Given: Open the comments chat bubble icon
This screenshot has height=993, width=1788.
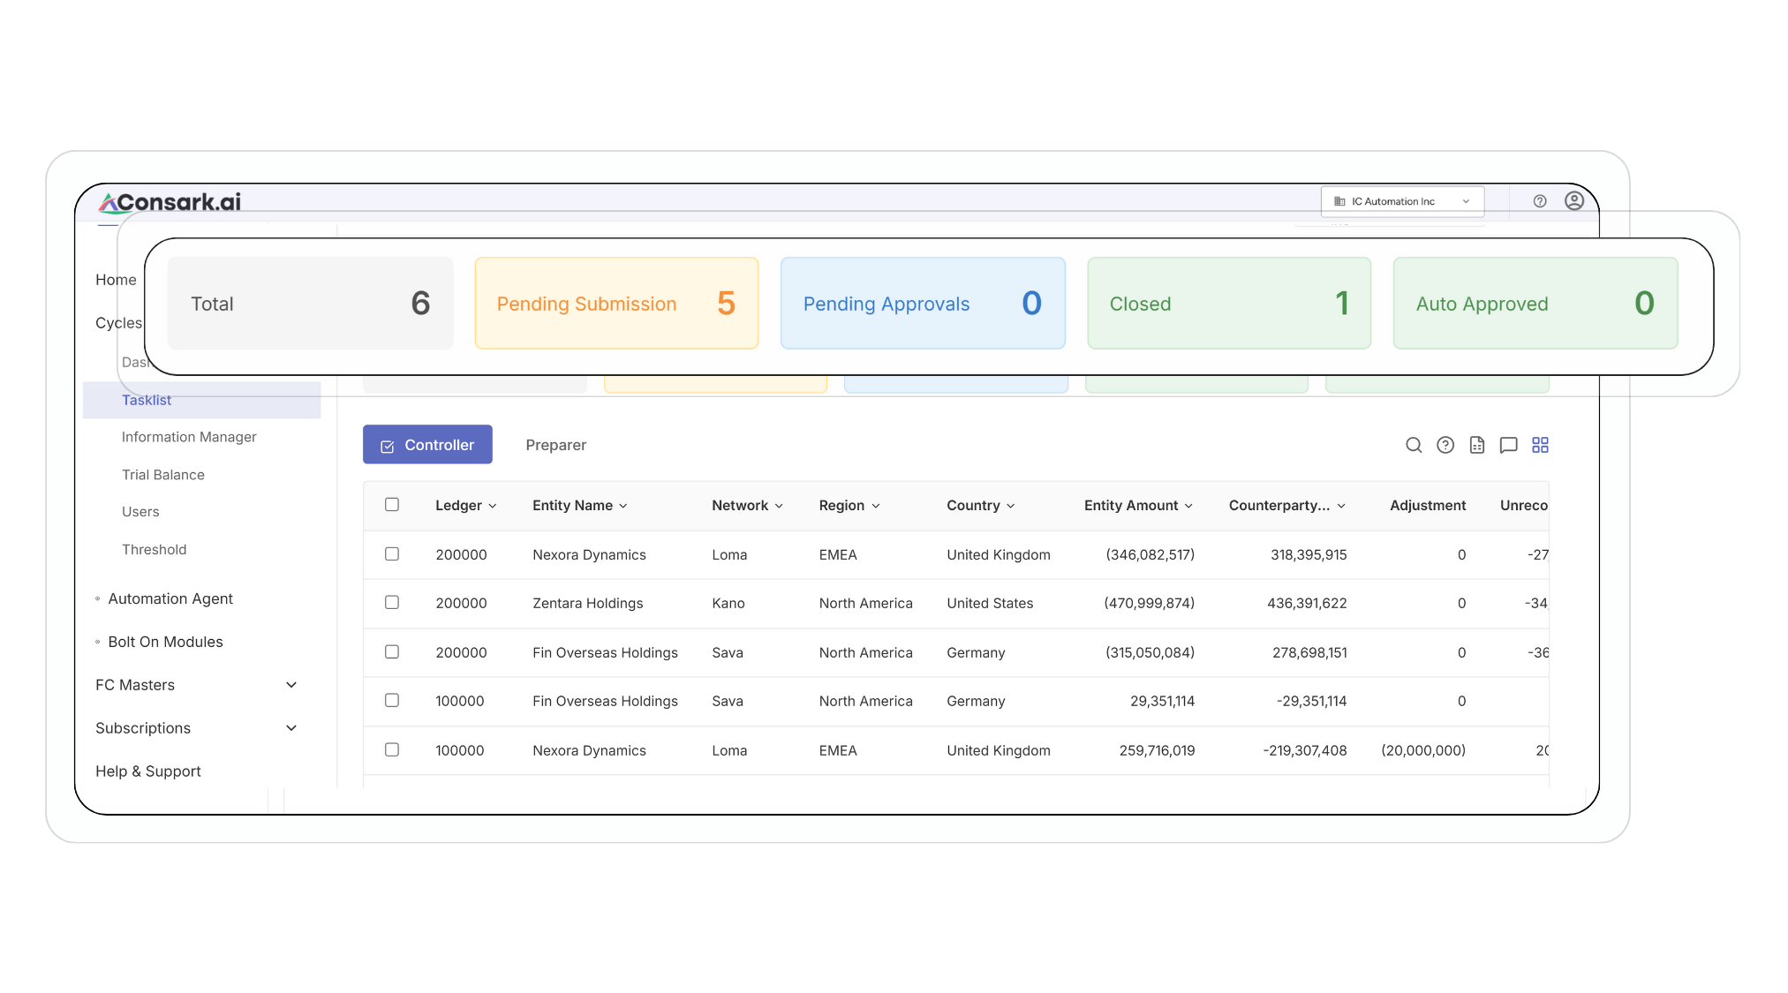Looking at the screenshot, I should [x=1509, y=445].
